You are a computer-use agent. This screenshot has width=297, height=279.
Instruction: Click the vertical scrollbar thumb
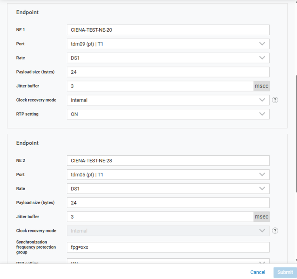click(x=296, y=134)
